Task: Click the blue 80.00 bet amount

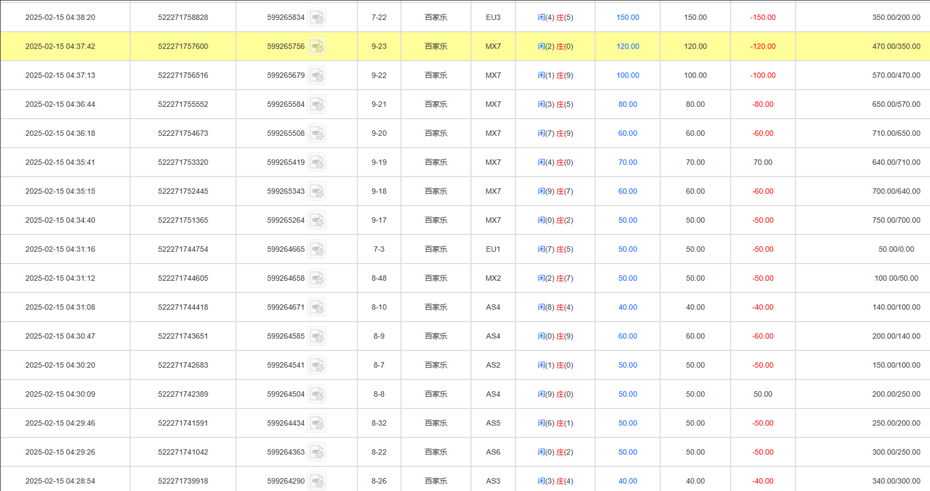Action: tap(627, 105)
